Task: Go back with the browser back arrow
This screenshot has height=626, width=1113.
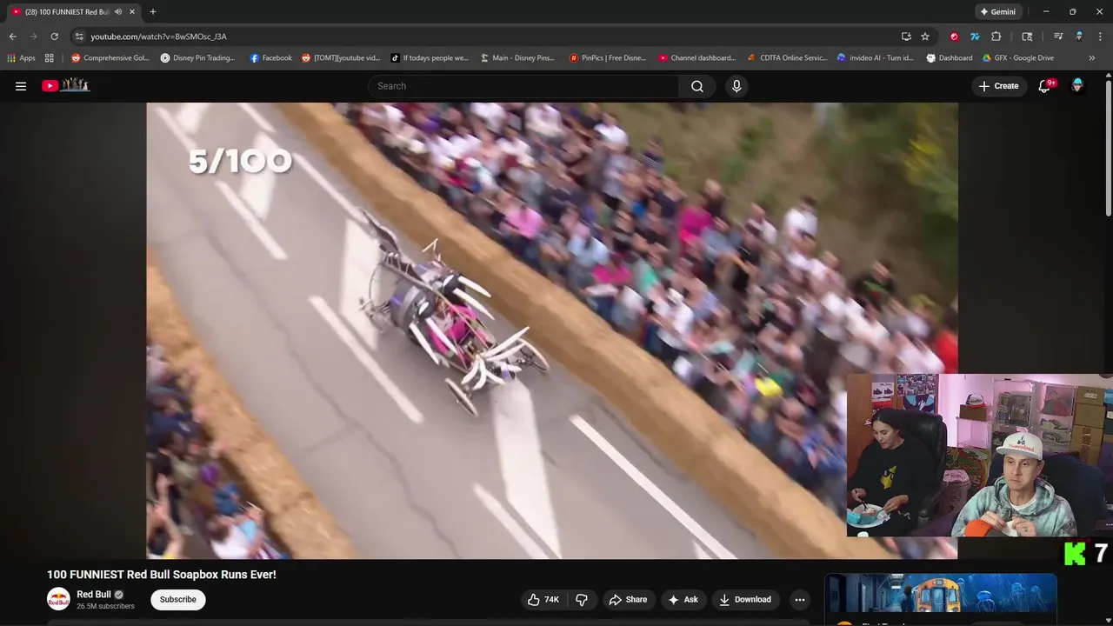Action: 12,37
